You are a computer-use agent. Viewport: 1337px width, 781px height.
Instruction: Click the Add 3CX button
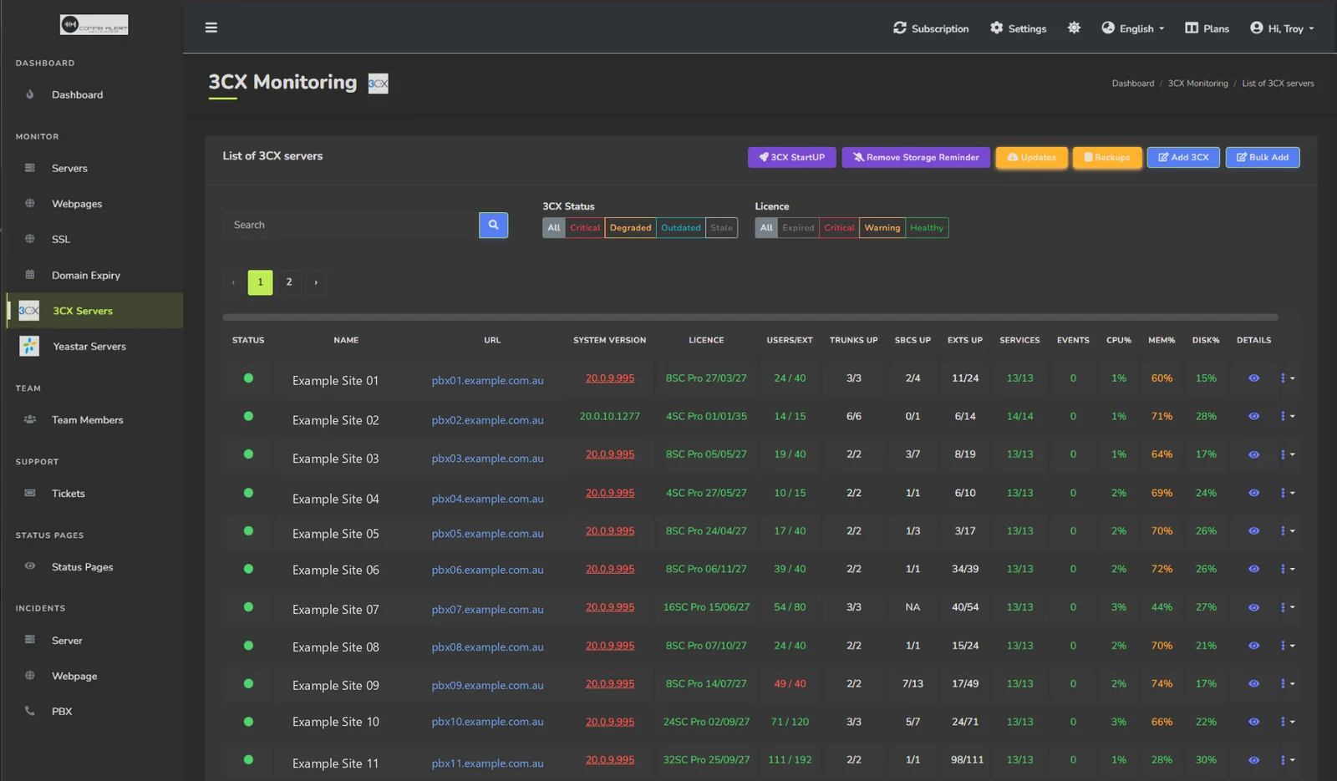tap(1183, 157)
